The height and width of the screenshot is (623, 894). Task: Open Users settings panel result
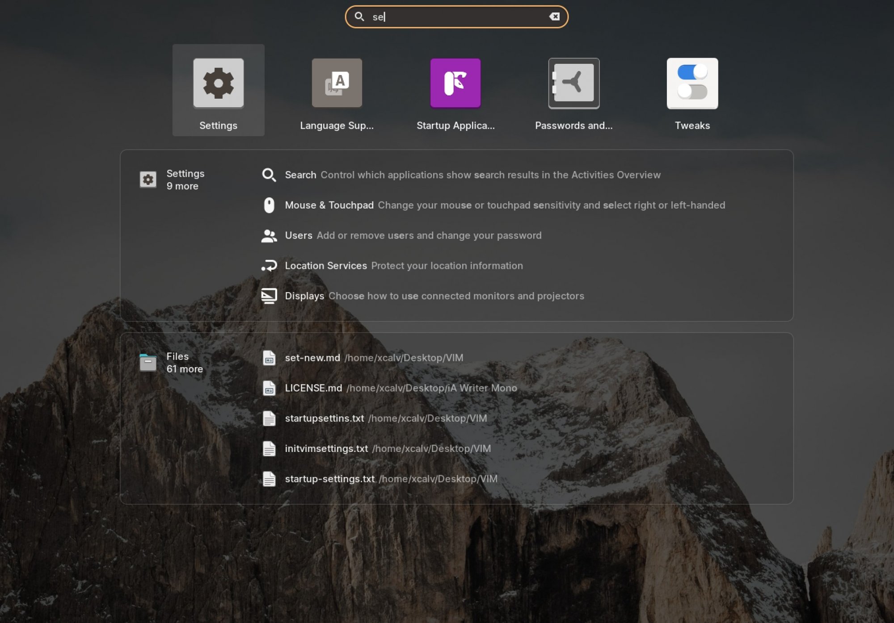tap(413, 235)
